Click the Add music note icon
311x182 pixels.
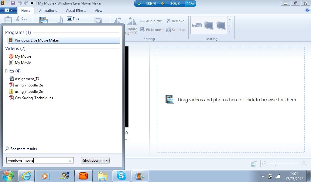tap(61, 19)
